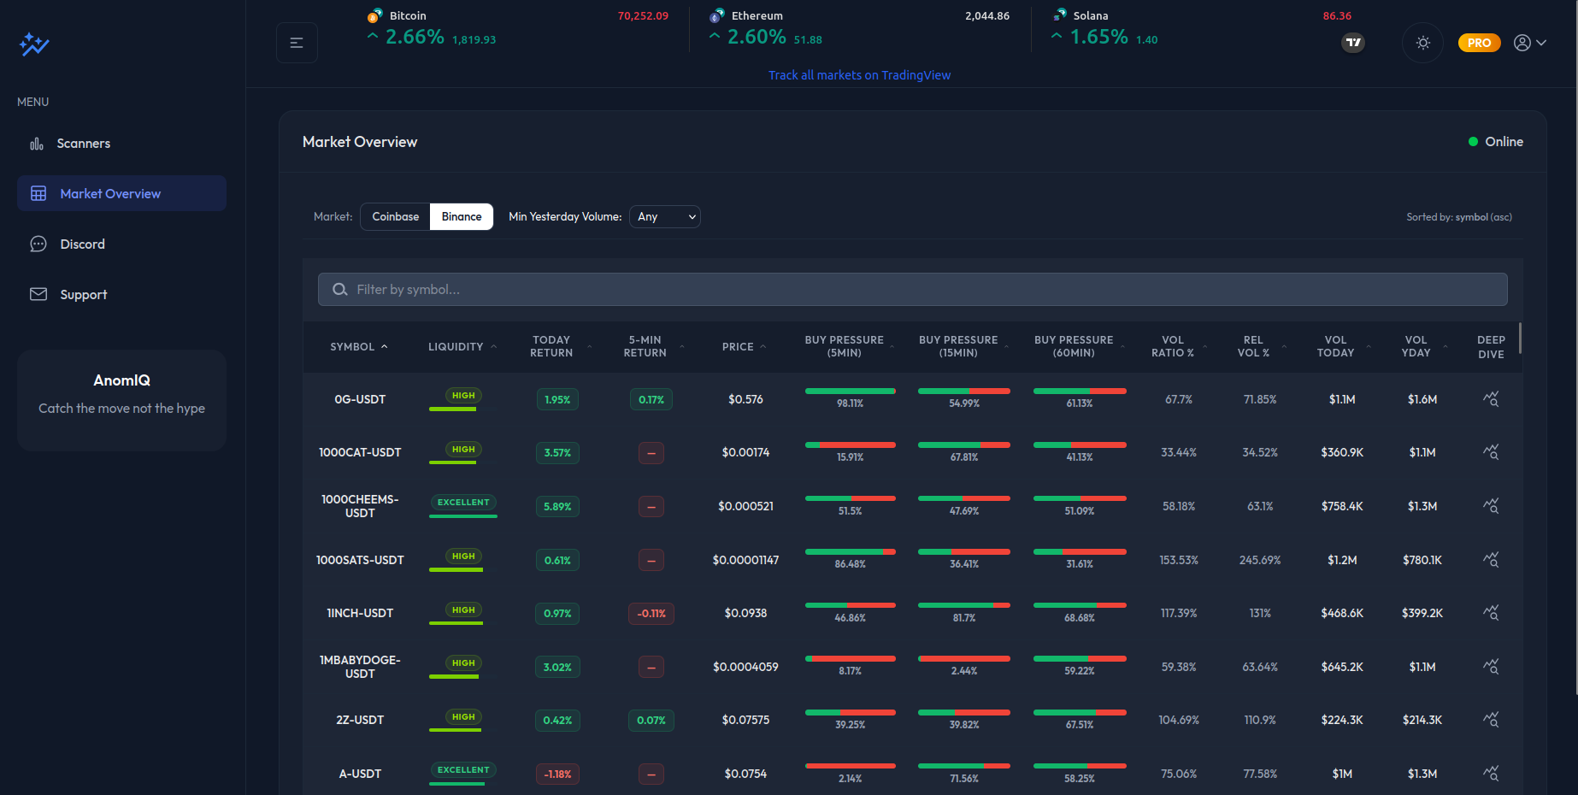Click the AnomIQ logo at top left
Screen dimensions: 1578x795
[x=33, y=44]
